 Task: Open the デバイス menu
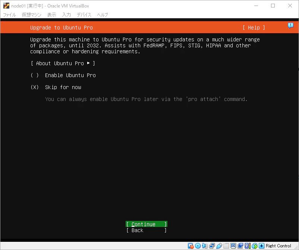(84, 15)
